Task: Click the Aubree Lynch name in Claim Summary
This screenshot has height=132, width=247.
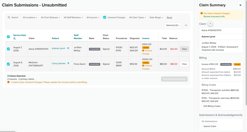Action: [208, 36]
